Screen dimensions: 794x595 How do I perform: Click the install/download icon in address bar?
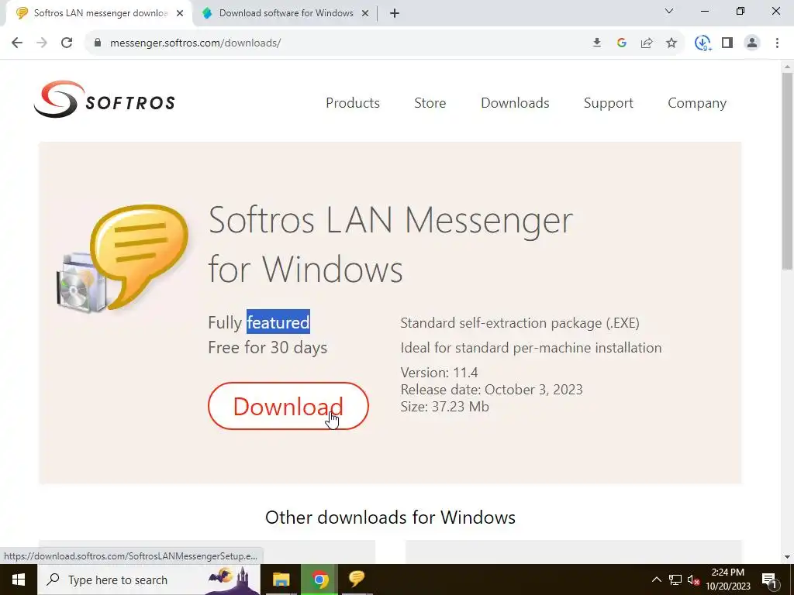597,43
